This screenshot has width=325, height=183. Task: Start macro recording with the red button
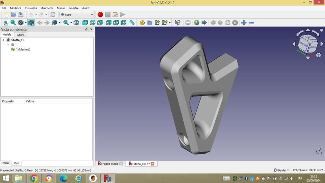coord(100,15)
